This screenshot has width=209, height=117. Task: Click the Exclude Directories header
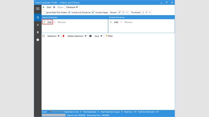coord(117,17)
